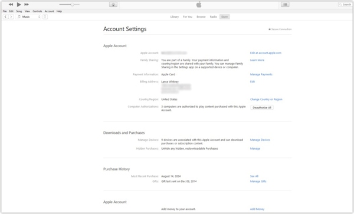Click the Apple Card payment text
This screenshot has height=214, width=354.
point(168,74)
